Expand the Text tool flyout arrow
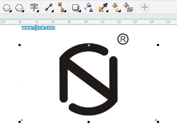The image size is (177, 138). (38, 11)
